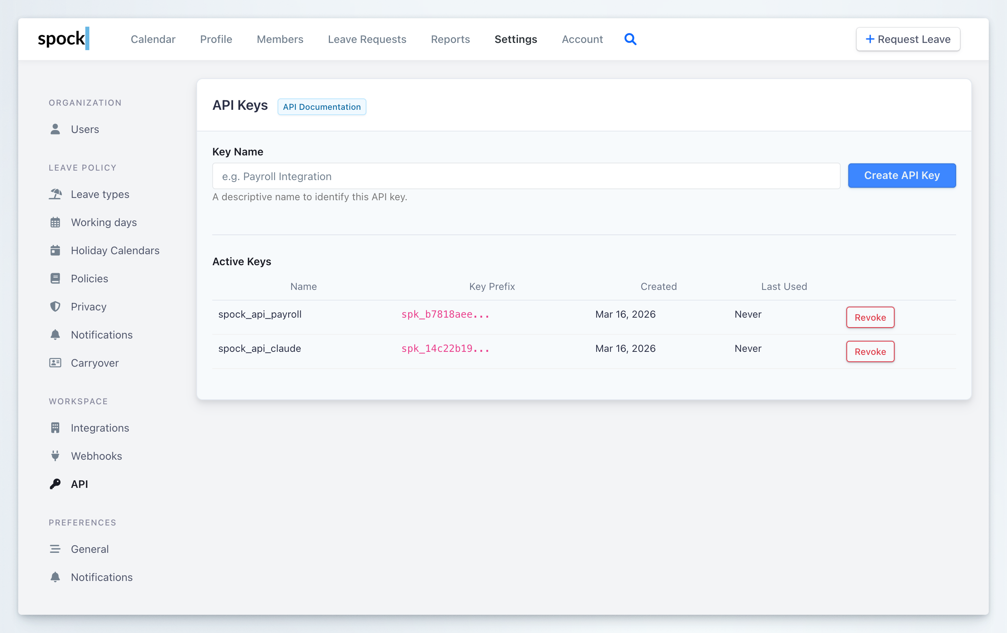The width and height of the screenshot is (1007, 633).
Task: Click the Carryover card icon
Action: point(55,363)
